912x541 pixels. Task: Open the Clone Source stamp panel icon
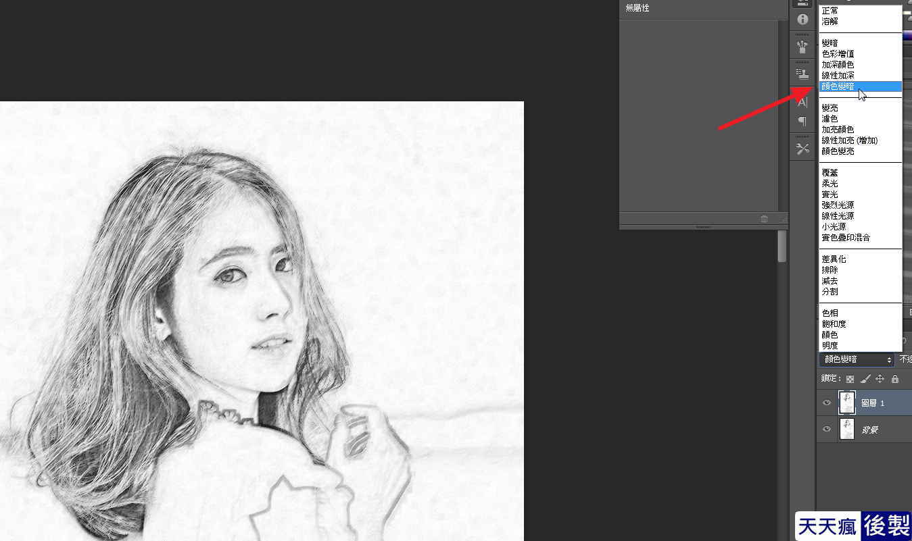pyautogui.click(x=802, y=74)
